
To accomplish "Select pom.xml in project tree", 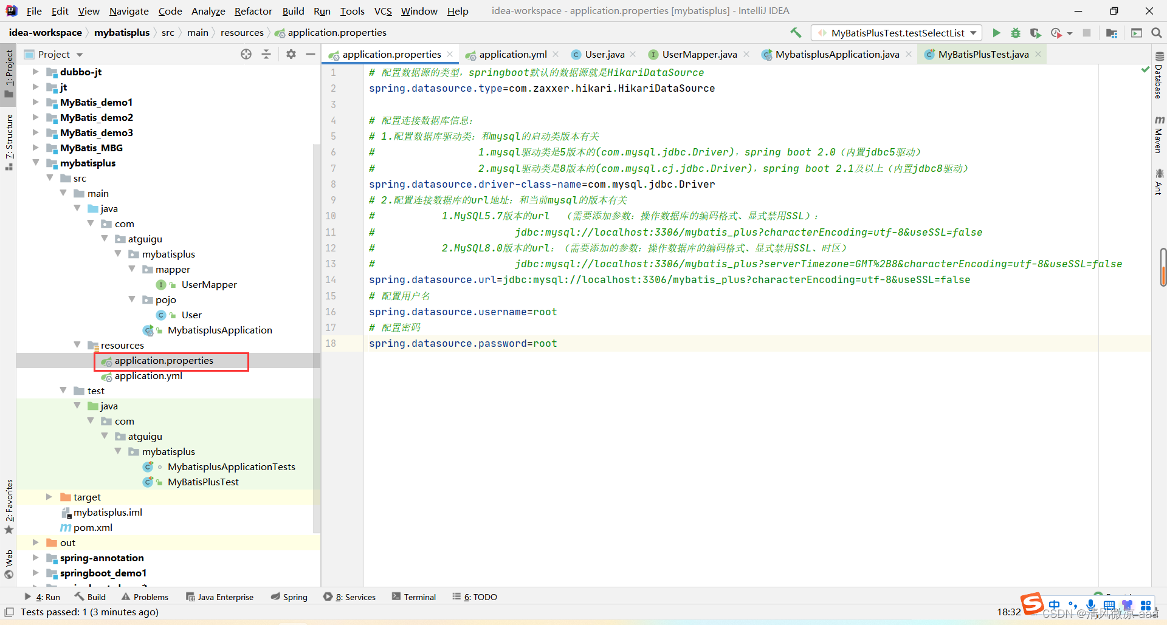I will (x=93, y=527).
